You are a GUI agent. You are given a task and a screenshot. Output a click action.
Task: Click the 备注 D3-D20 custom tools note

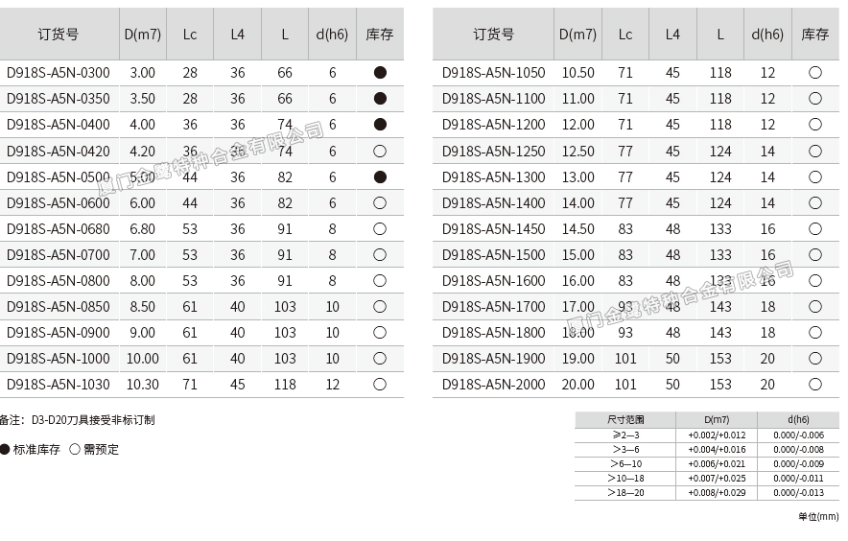pos(77,420)
